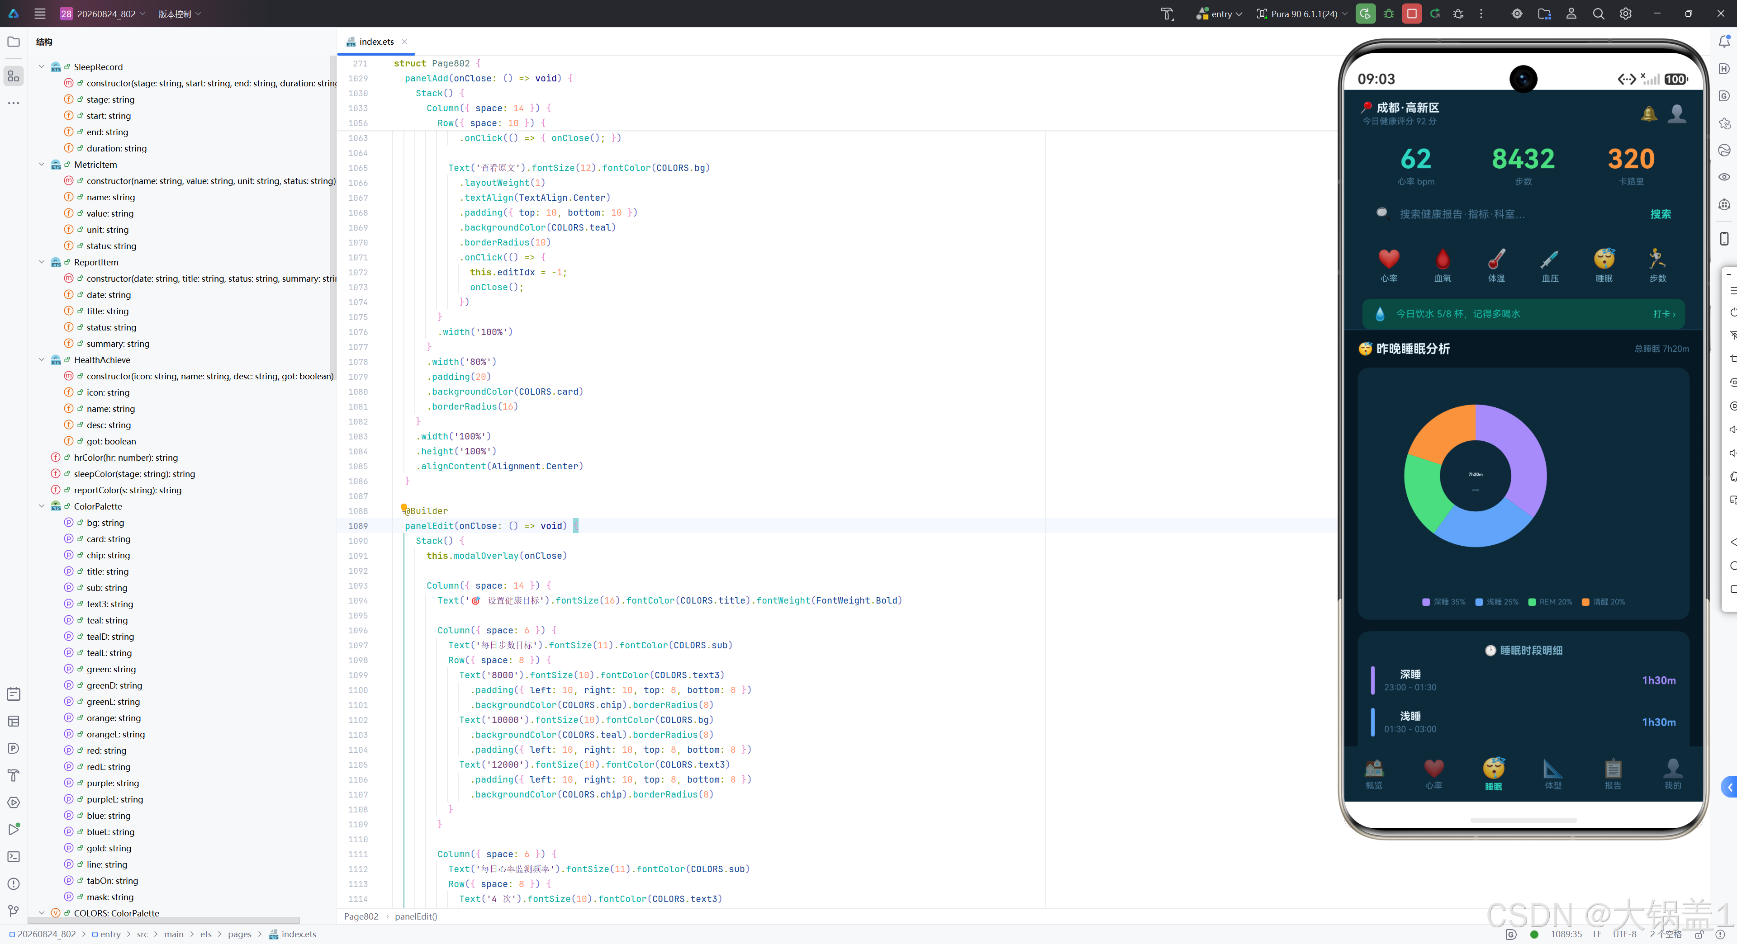Close the index.ets tab
This screenshot has height=944, width=1737.
[x=404, y=42]
